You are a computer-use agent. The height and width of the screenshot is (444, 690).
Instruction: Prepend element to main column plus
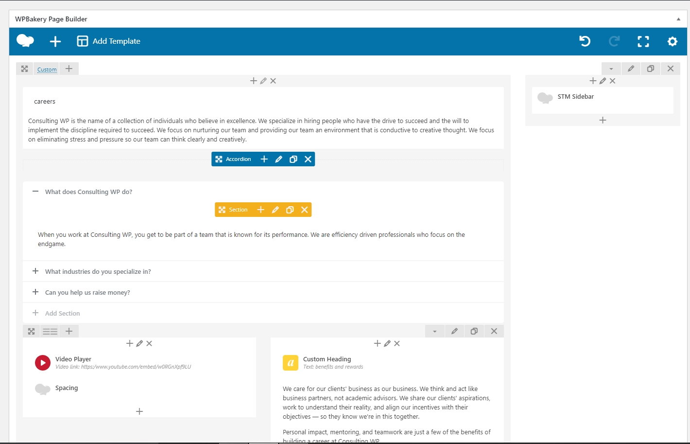point(253,81)
